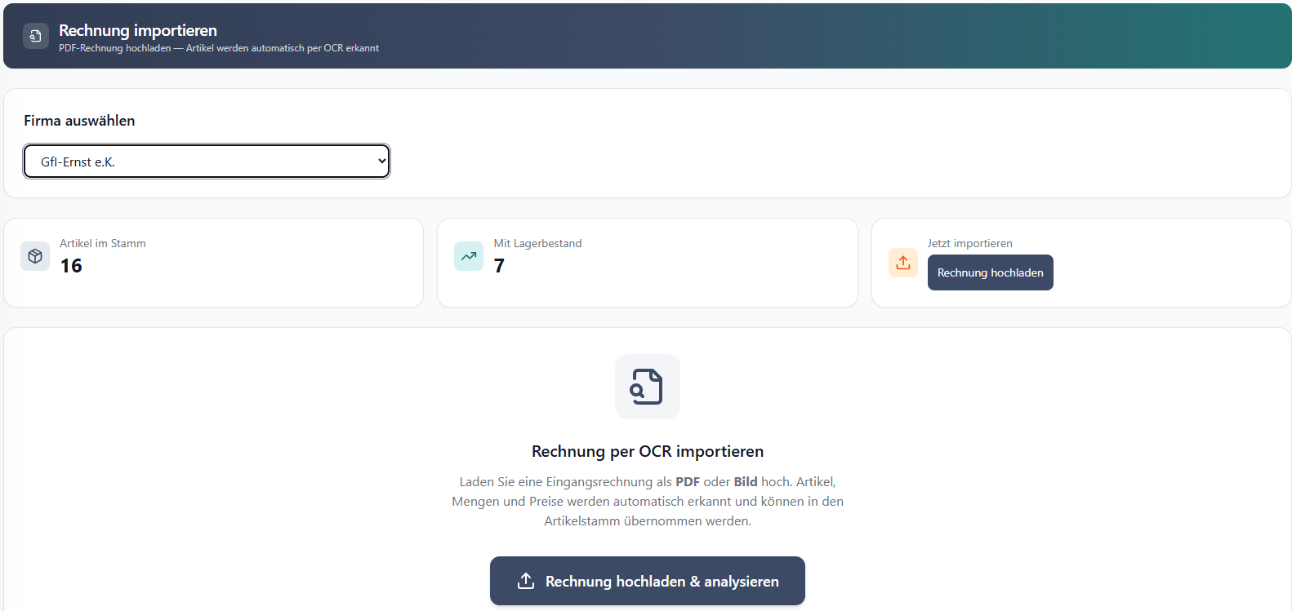The image size is (1292, 611).
Task: Click the package box icon for Artikel im Stamm
Action: 35,256
